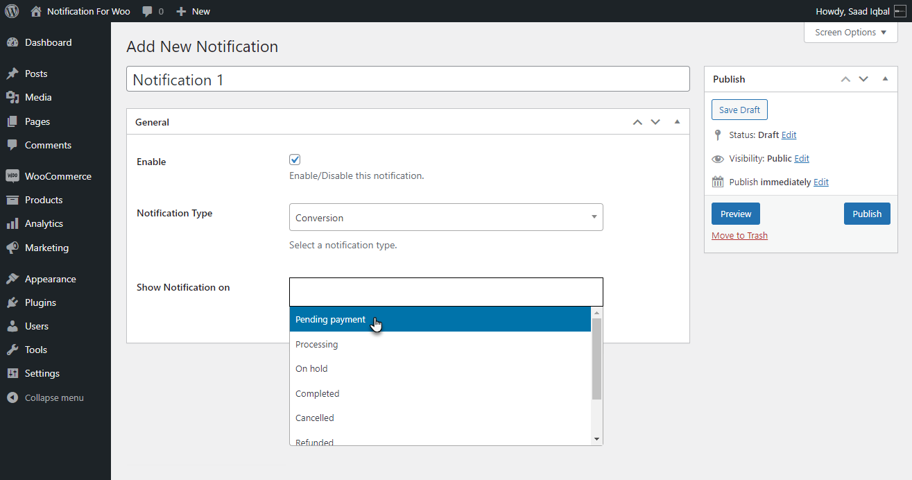The height and width of the screenshot is (480, 912).
Task: Click the WordPress logo icon
Action: pos(12,11)
